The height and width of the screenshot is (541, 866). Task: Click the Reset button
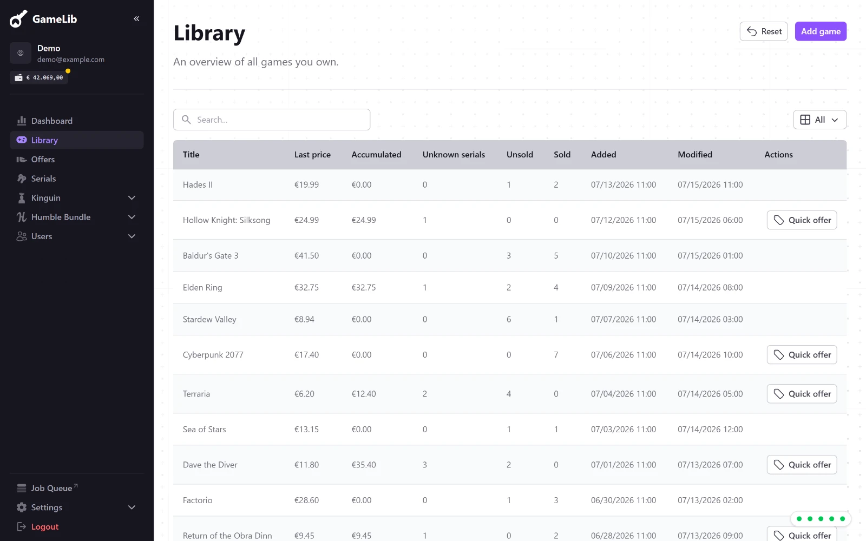point(764,31)
